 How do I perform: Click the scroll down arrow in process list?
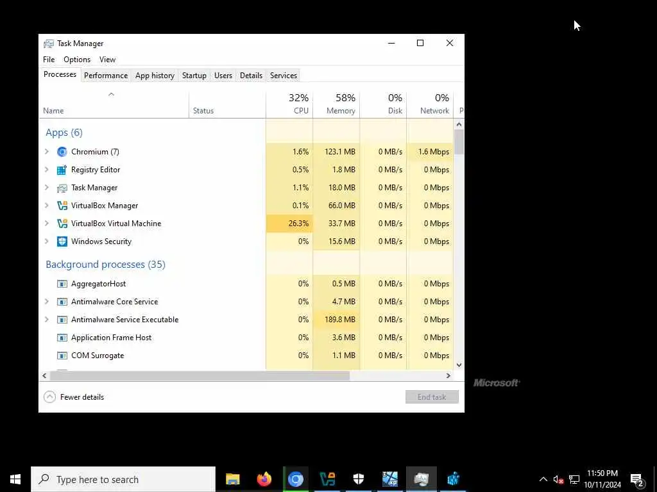[459, 365]
